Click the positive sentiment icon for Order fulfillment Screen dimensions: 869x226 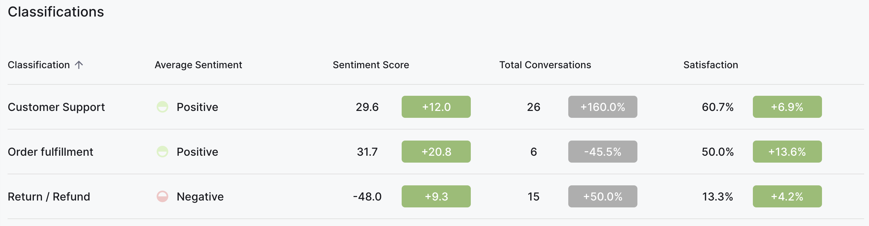[x=162, y=152]
